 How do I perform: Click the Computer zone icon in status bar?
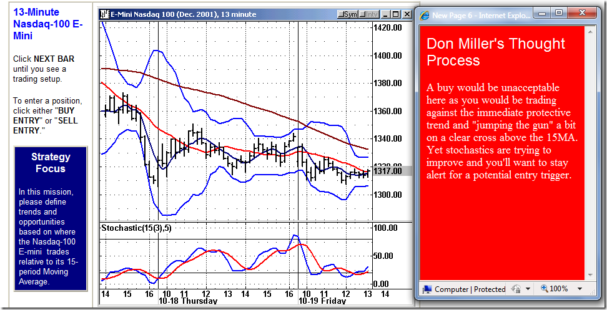click(x=427, y=289)
